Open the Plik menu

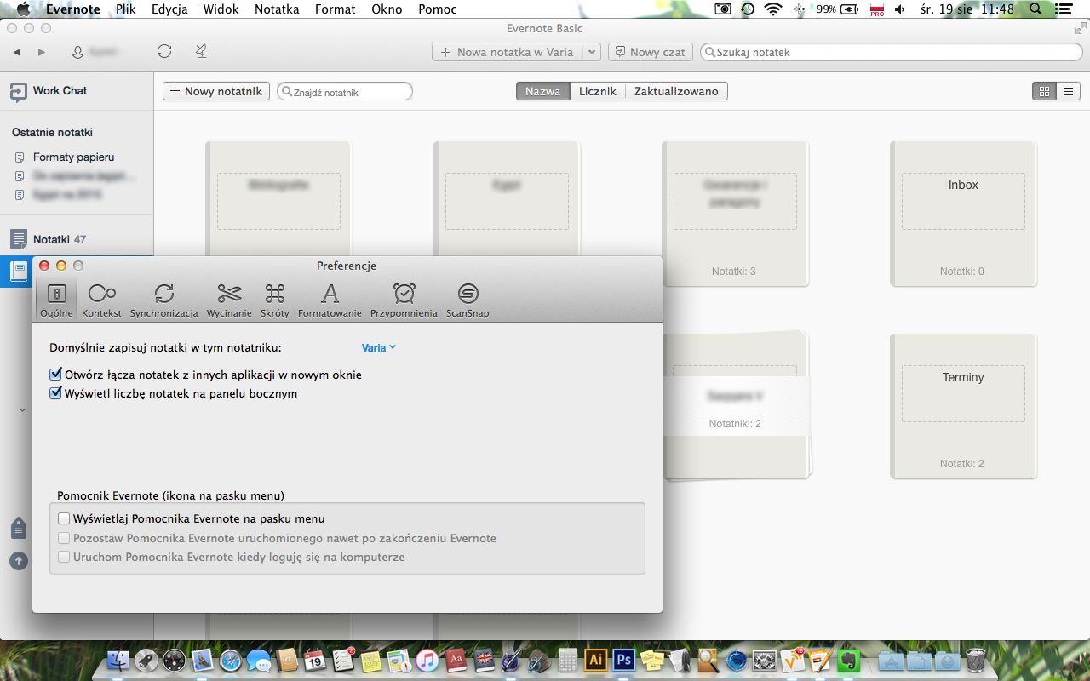[125, 9]
